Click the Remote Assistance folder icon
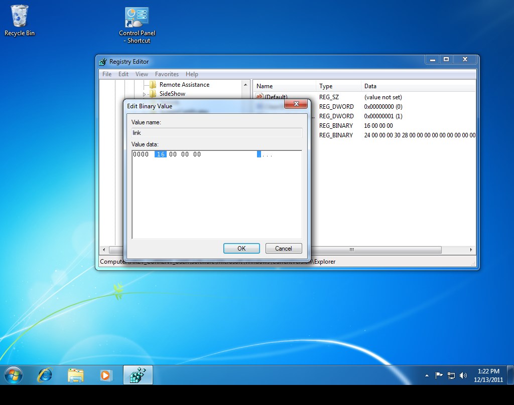 [153, 85]
